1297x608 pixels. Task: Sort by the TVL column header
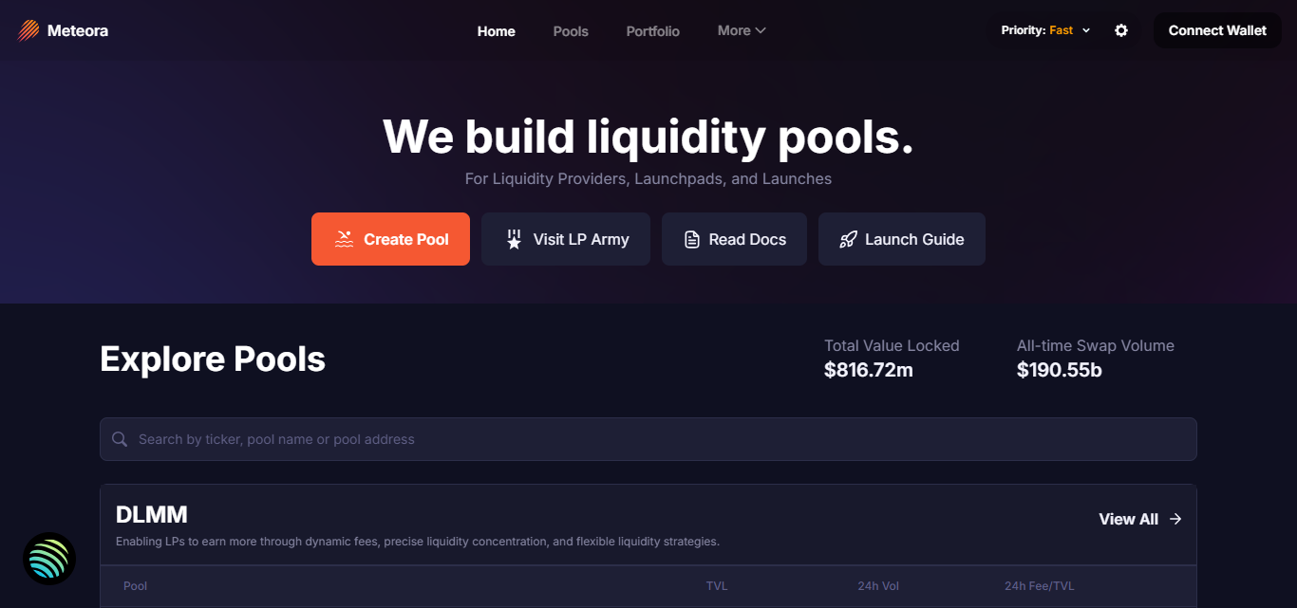click(x=717, y=586)
